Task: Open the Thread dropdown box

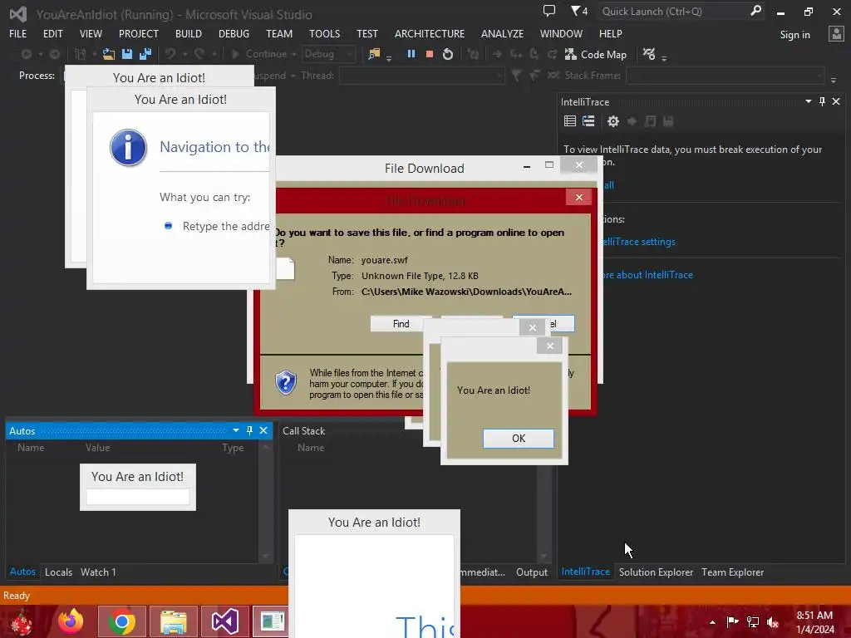Action: click(421, 76)
